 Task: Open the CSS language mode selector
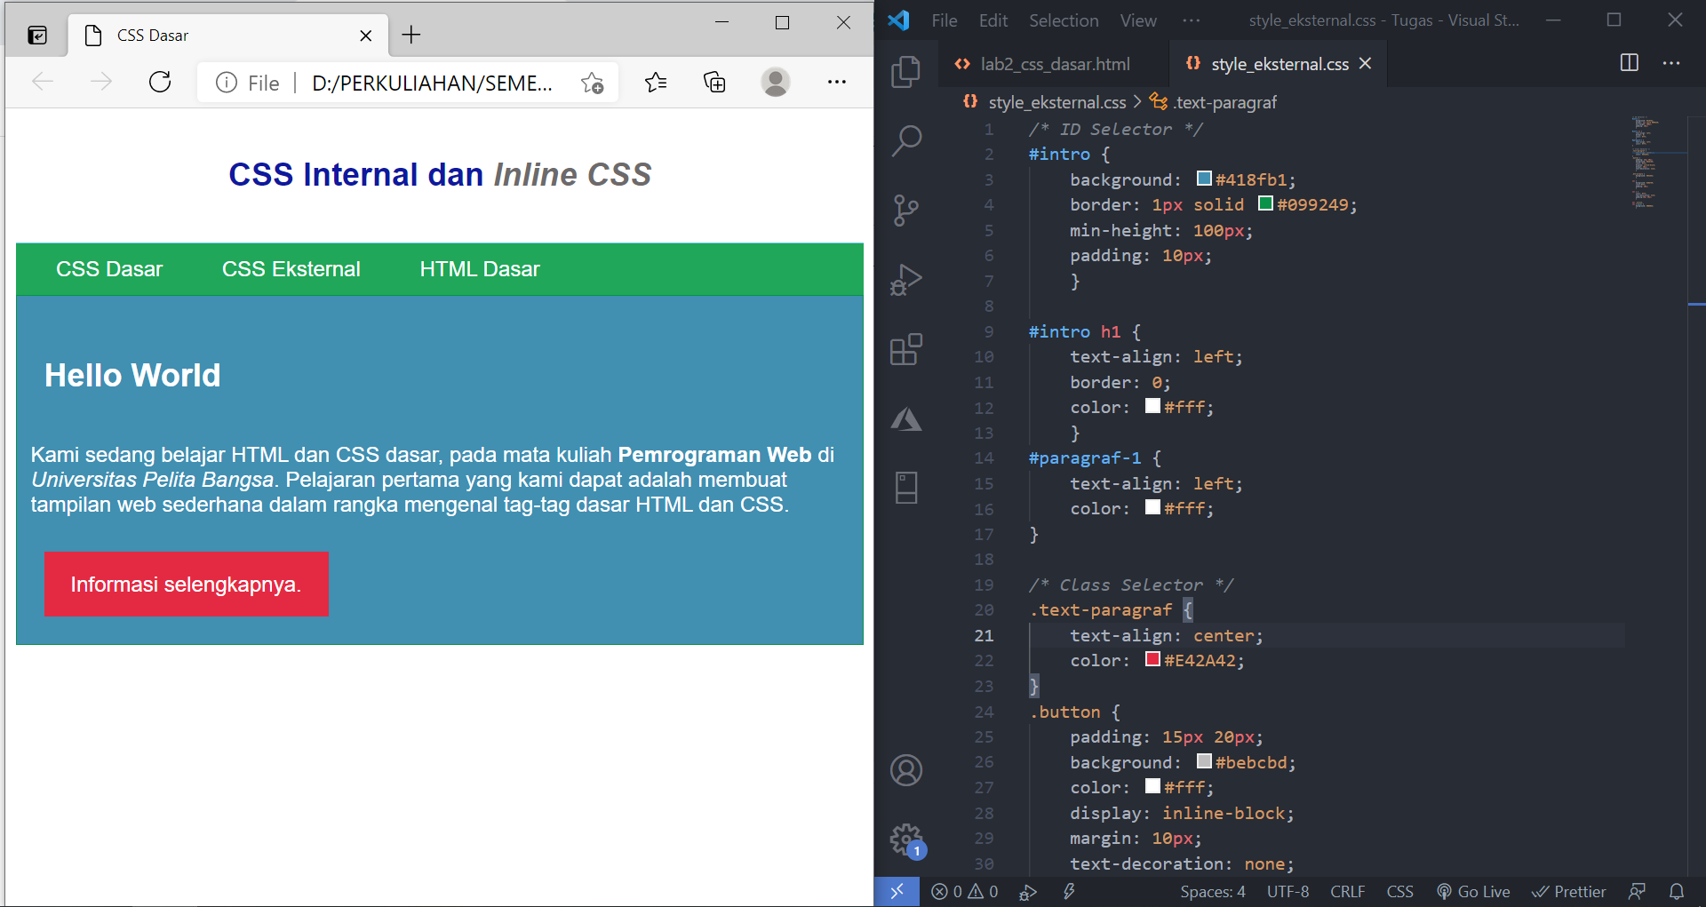1400,891
